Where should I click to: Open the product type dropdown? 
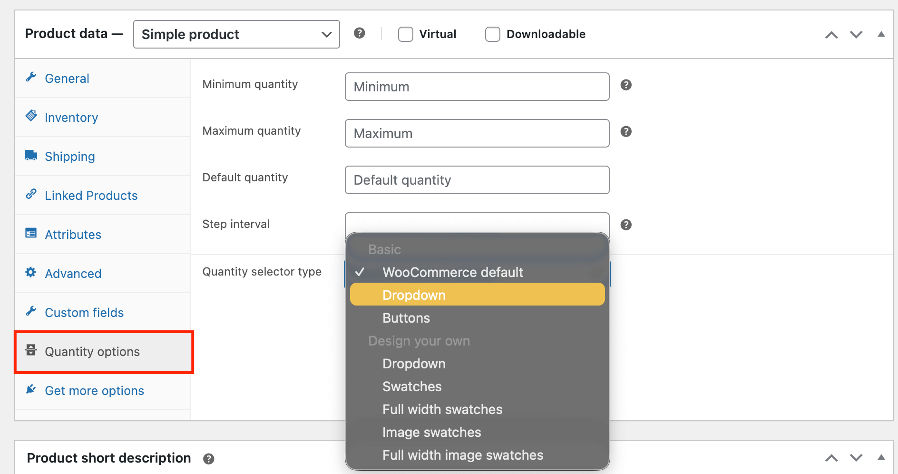pos(236,34)
